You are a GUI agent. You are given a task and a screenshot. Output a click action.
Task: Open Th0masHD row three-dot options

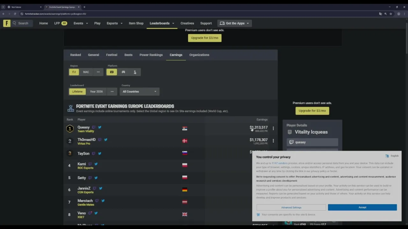(x=273, y=141)
